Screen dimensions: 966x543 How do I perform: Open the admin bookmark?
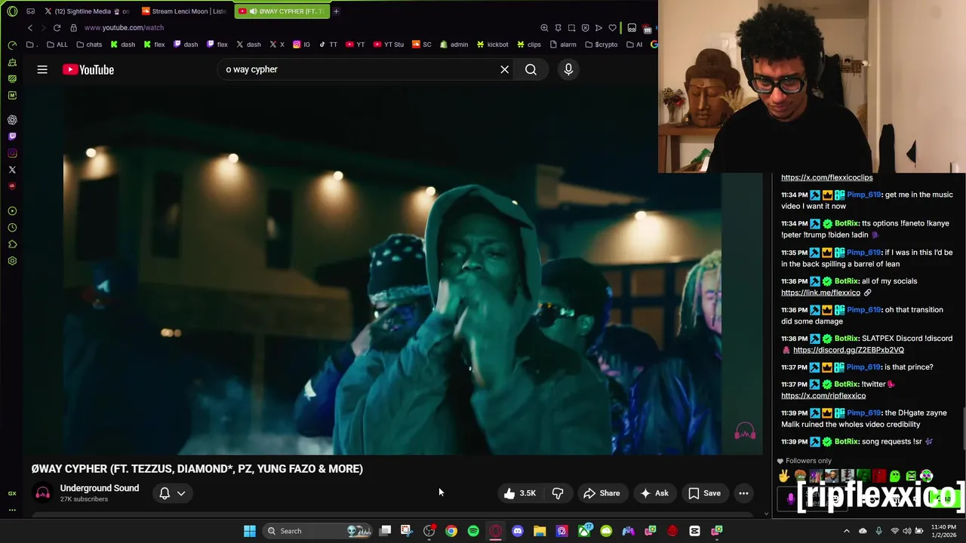[454, 44]
